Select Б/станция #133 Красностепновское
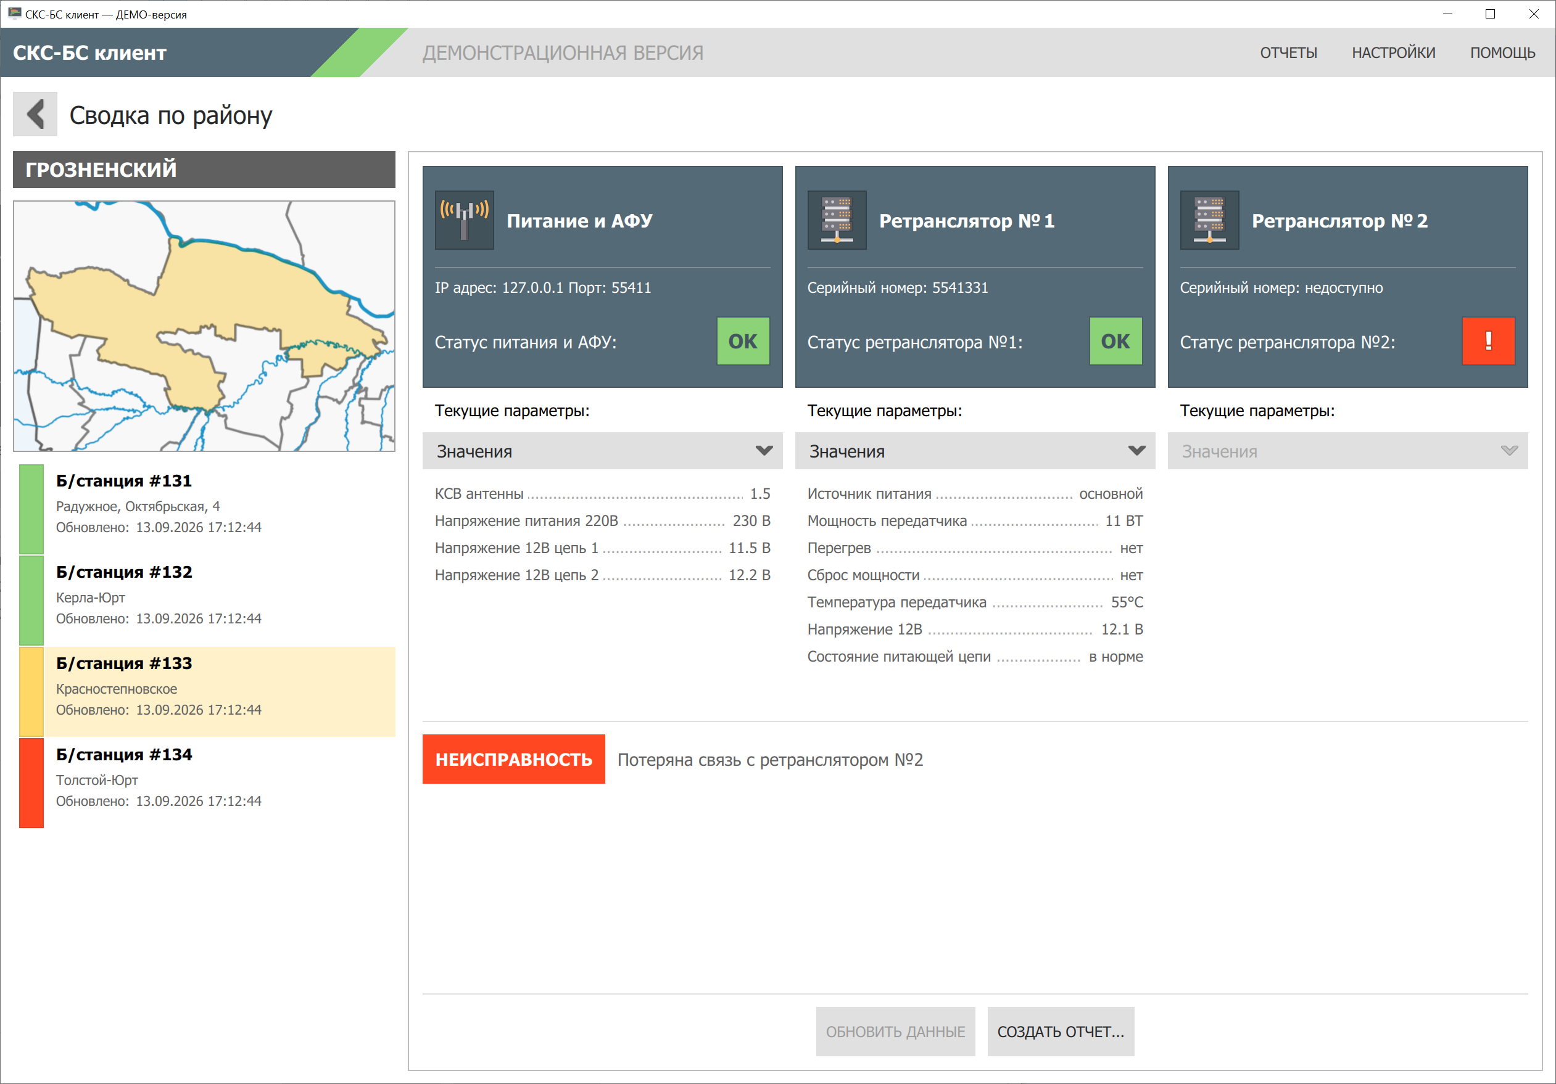 click(207, 692)
